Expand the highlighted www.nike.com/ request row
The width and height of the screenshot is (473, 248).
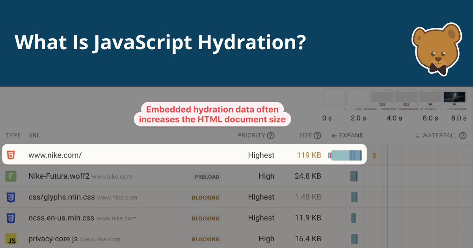(x=158, y=155)
